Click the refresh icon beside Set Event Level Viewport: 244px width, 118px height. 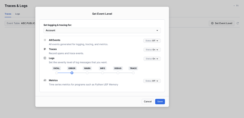[x=237, y=23]
